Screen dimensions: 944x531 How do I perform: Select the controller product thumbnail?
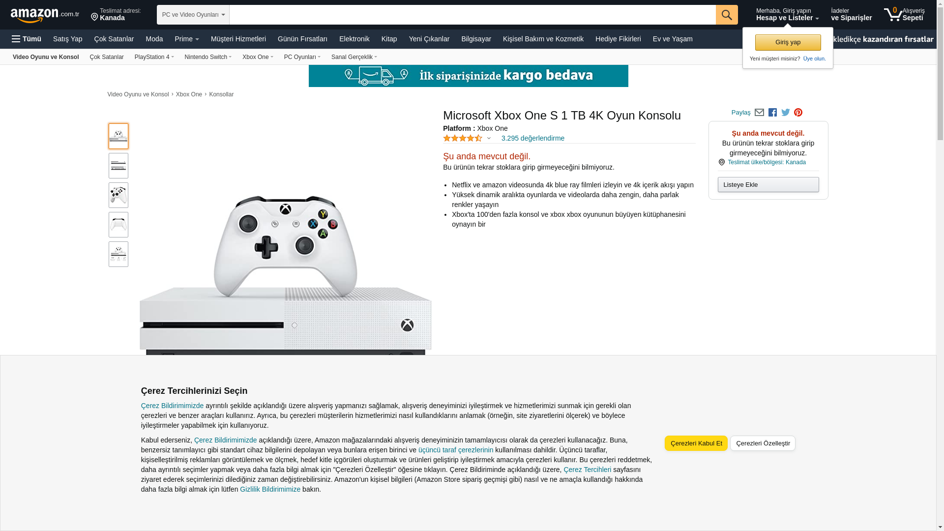tap(118, 195)
